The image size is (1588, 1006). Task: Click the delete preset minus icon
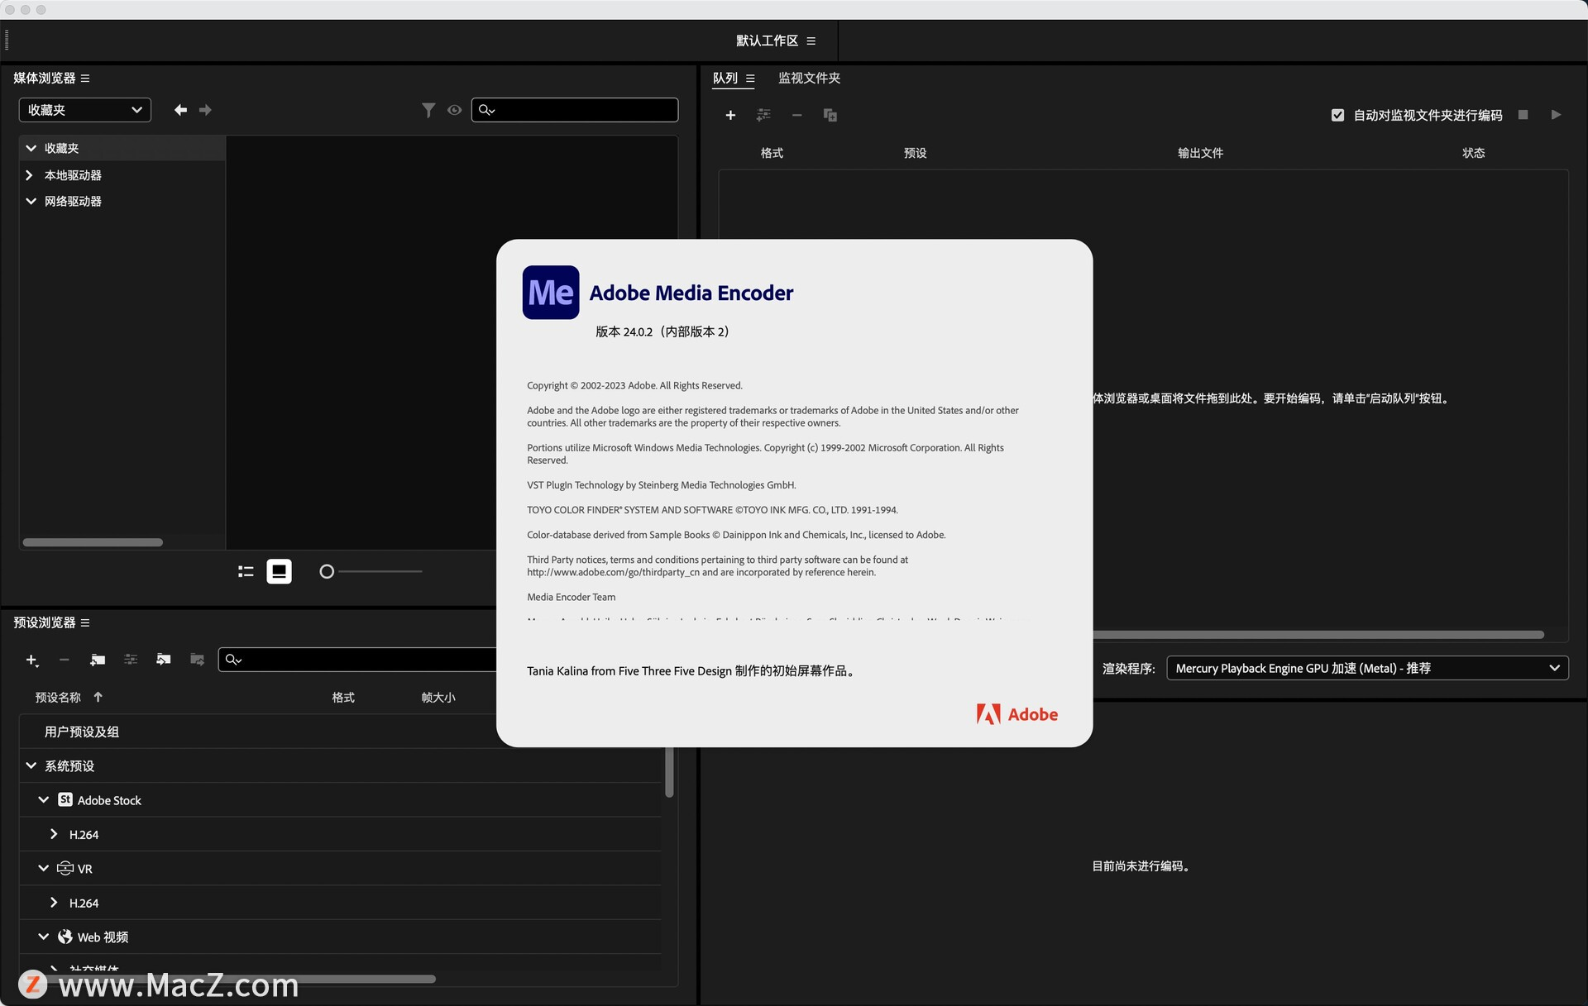tap(64, 660)
